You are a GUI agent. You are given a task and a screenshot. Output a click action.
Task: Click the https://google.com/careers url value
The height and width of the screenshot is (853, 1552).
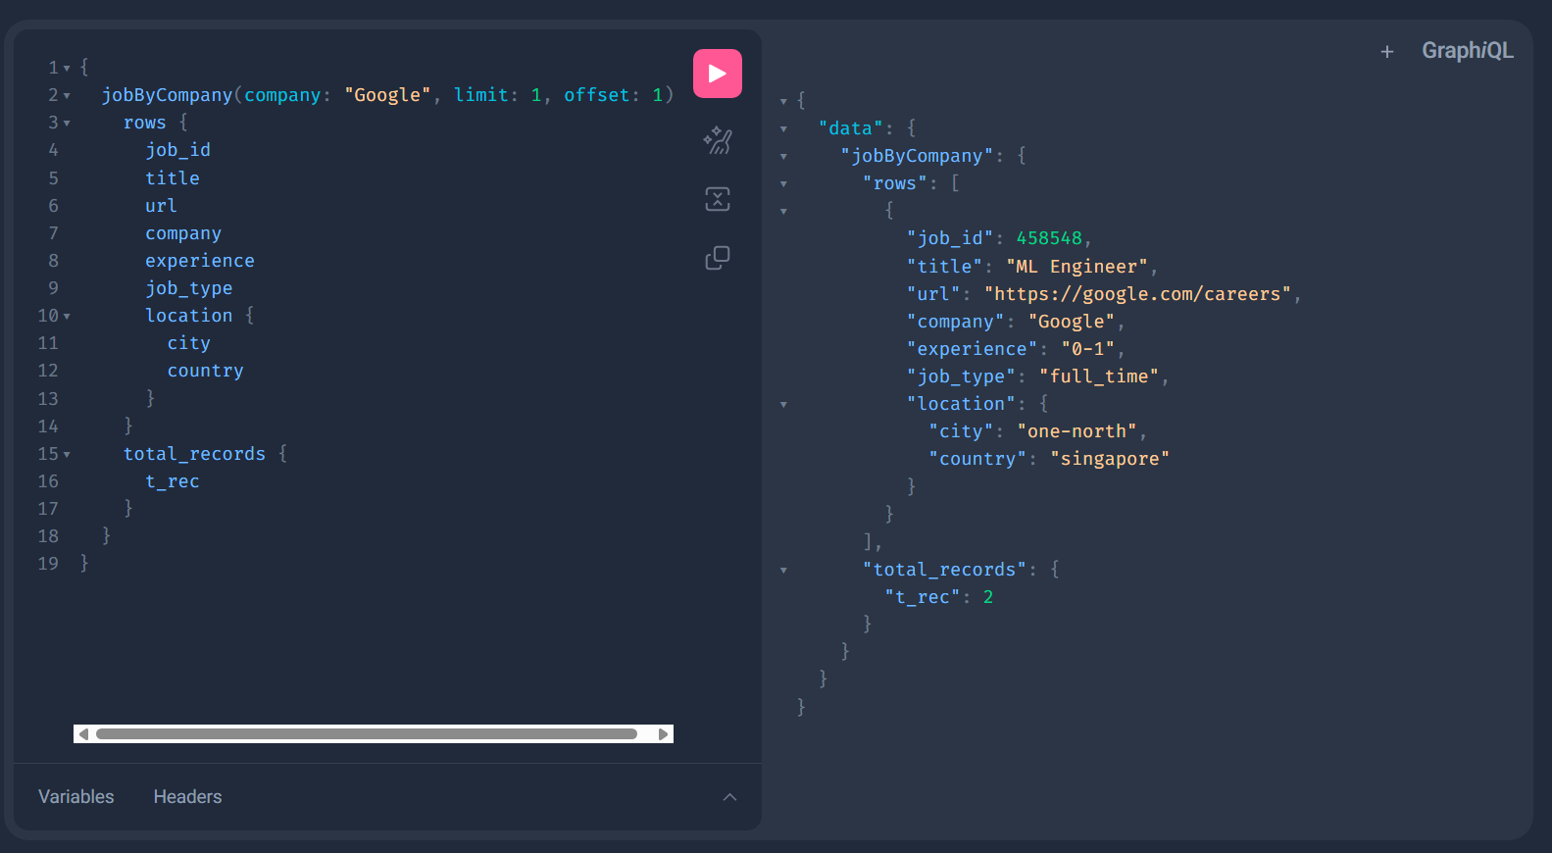[1138, 294]
